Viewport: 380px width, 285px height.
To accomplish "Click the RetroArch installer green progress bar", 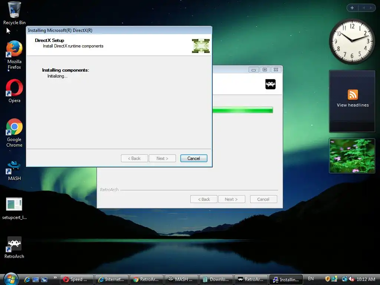I will click(x=243, y=110).
